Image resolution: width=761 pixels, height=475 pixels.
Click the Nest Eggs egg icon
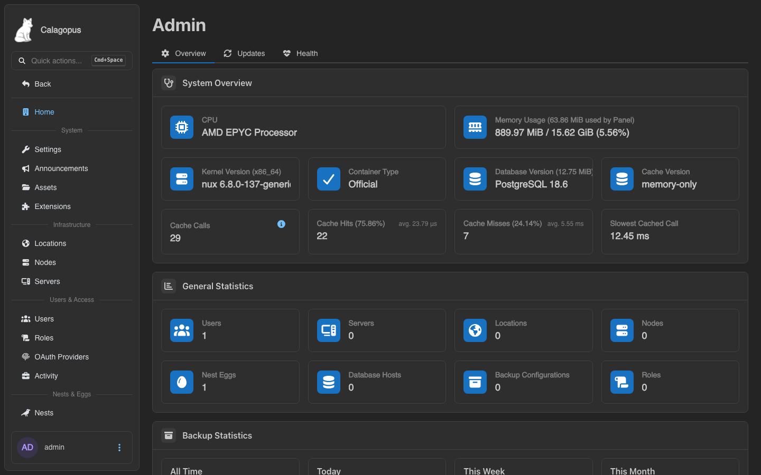click(182, 382)
